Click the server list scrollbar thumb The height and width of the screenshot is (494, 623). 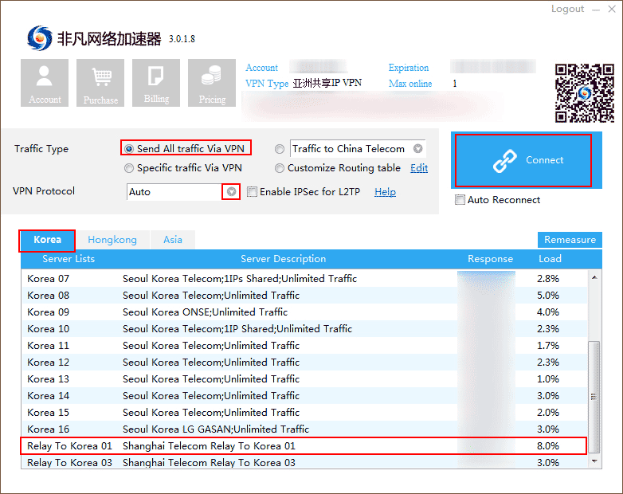point(594,397)
